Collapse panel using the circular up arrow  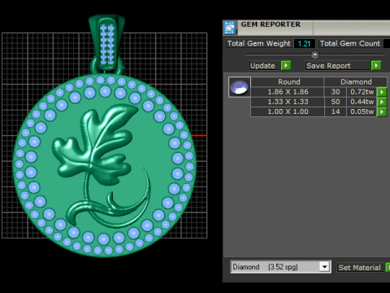click(314, 55)
